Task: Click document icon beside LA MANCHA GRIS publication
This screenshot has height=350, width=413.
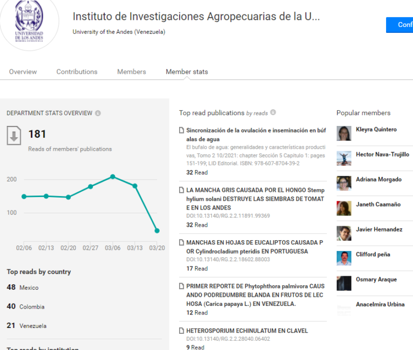Action: tap(181, 190)
